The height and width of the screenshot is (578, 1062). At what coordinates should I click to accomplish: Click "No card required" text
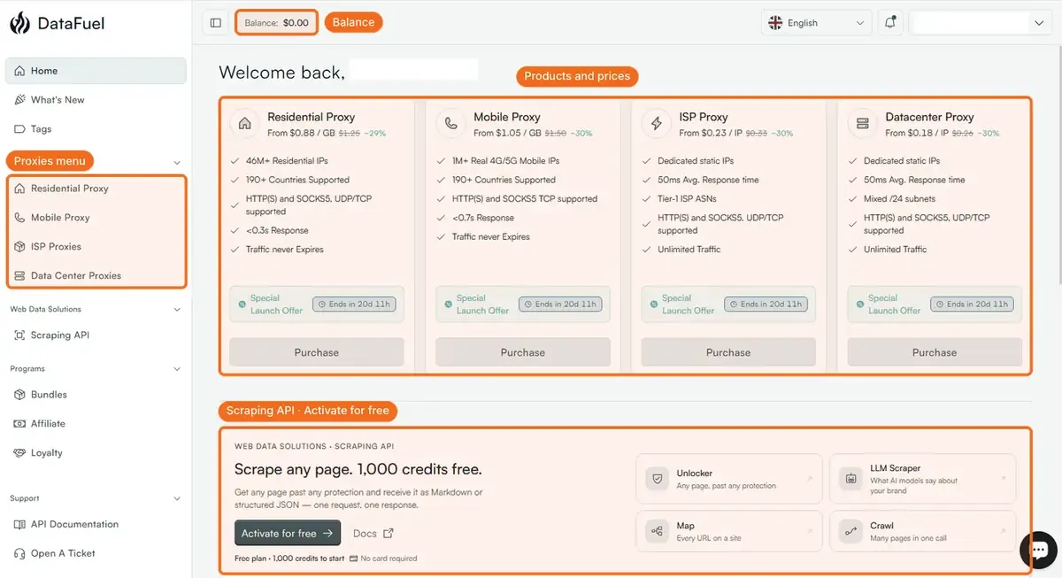389,559
